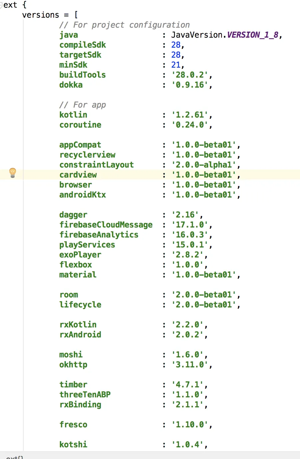Click the 'ext' keyword on first line
Image resolution: width=300 pixels, height=459 pixels.
(10, 5)
